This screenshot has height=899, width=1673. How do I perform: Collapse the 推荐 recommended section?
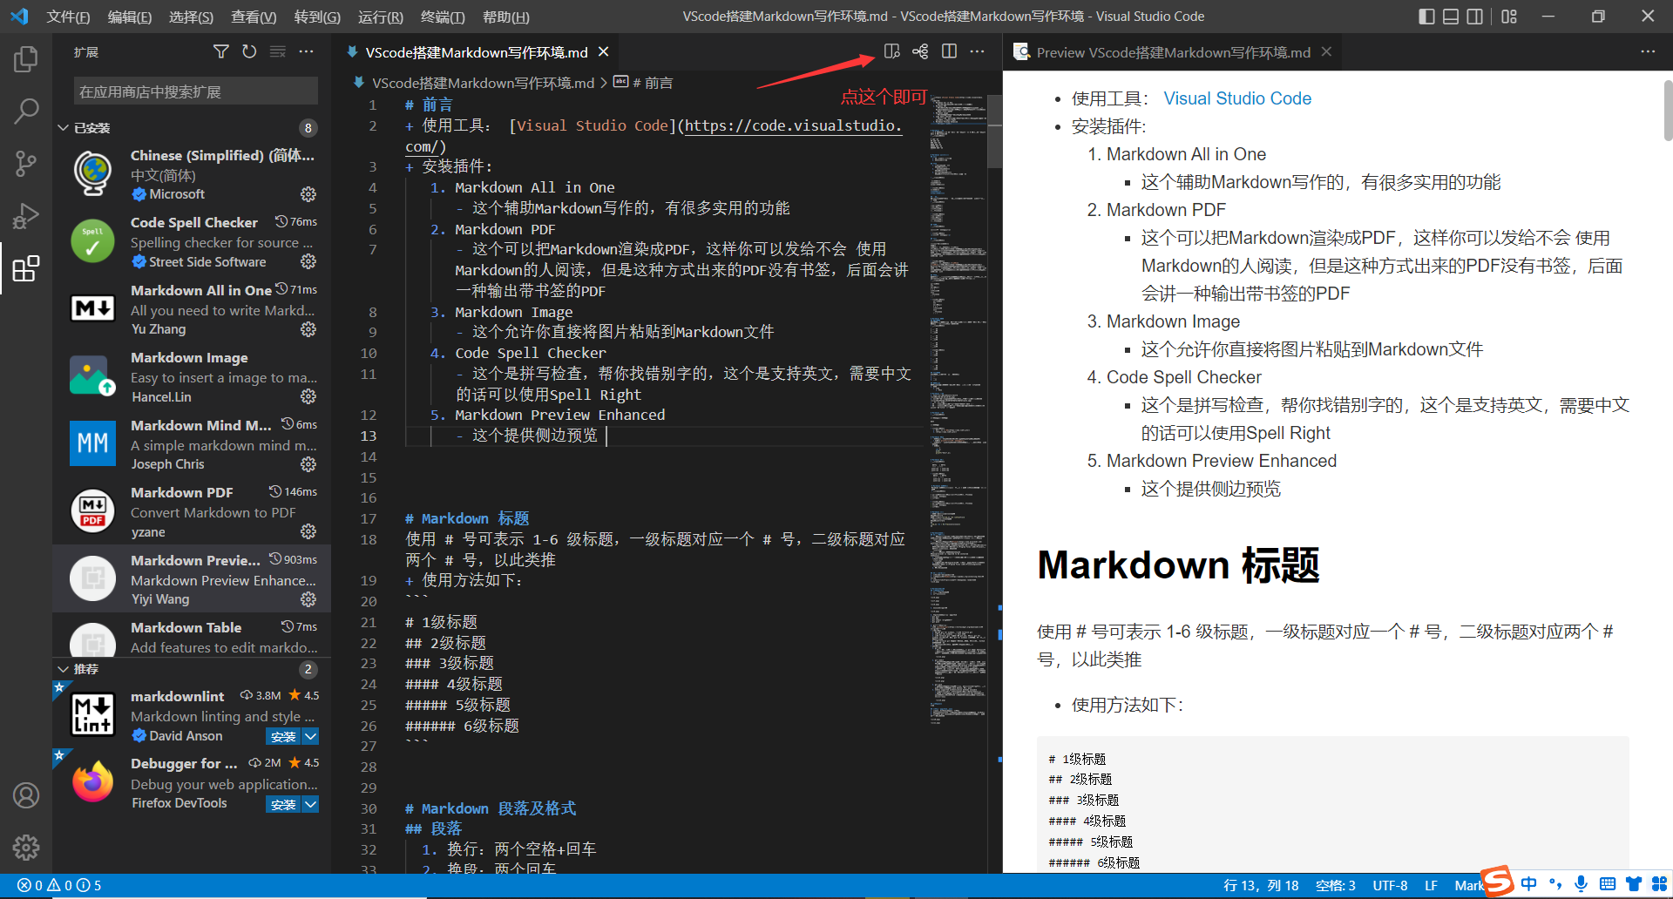(x=63, y=669)
